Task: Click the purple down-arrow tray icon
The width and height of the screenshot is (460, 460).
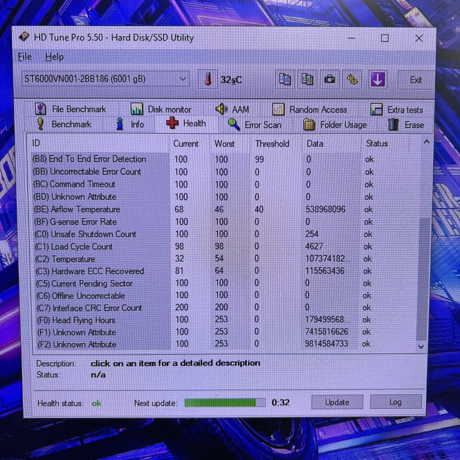Action: (377, 79)
